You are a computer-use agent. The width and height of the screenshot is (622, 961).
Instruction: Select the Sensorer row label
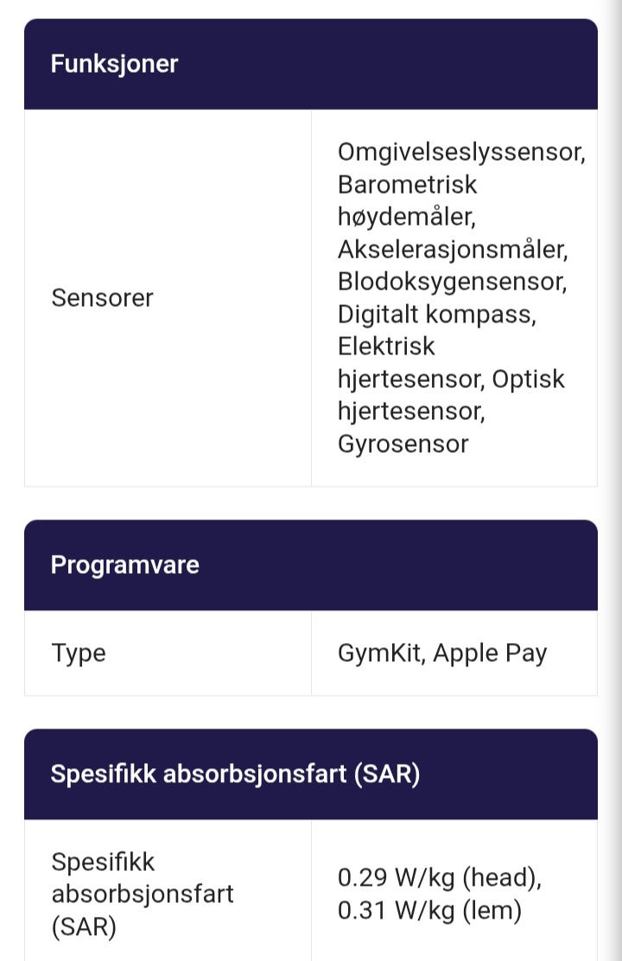click(102, 298)
